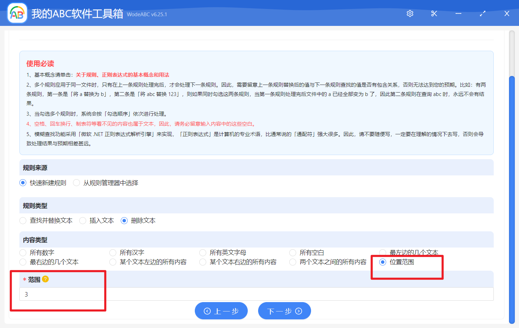The width and height of the screenshot is (519, 328).
Task: Click the fullscreen arrow icon
Action: tap(482, 13)
